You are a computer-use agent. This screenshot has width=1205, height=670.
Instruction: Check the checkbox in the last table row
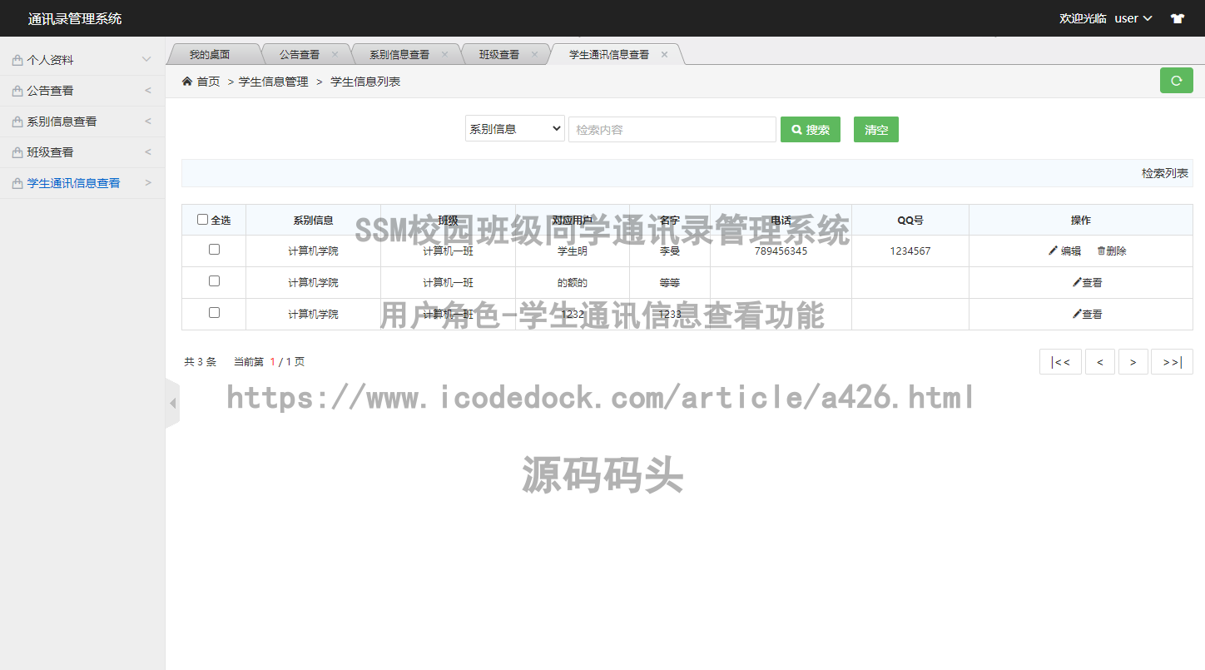(x=214, y=314)
